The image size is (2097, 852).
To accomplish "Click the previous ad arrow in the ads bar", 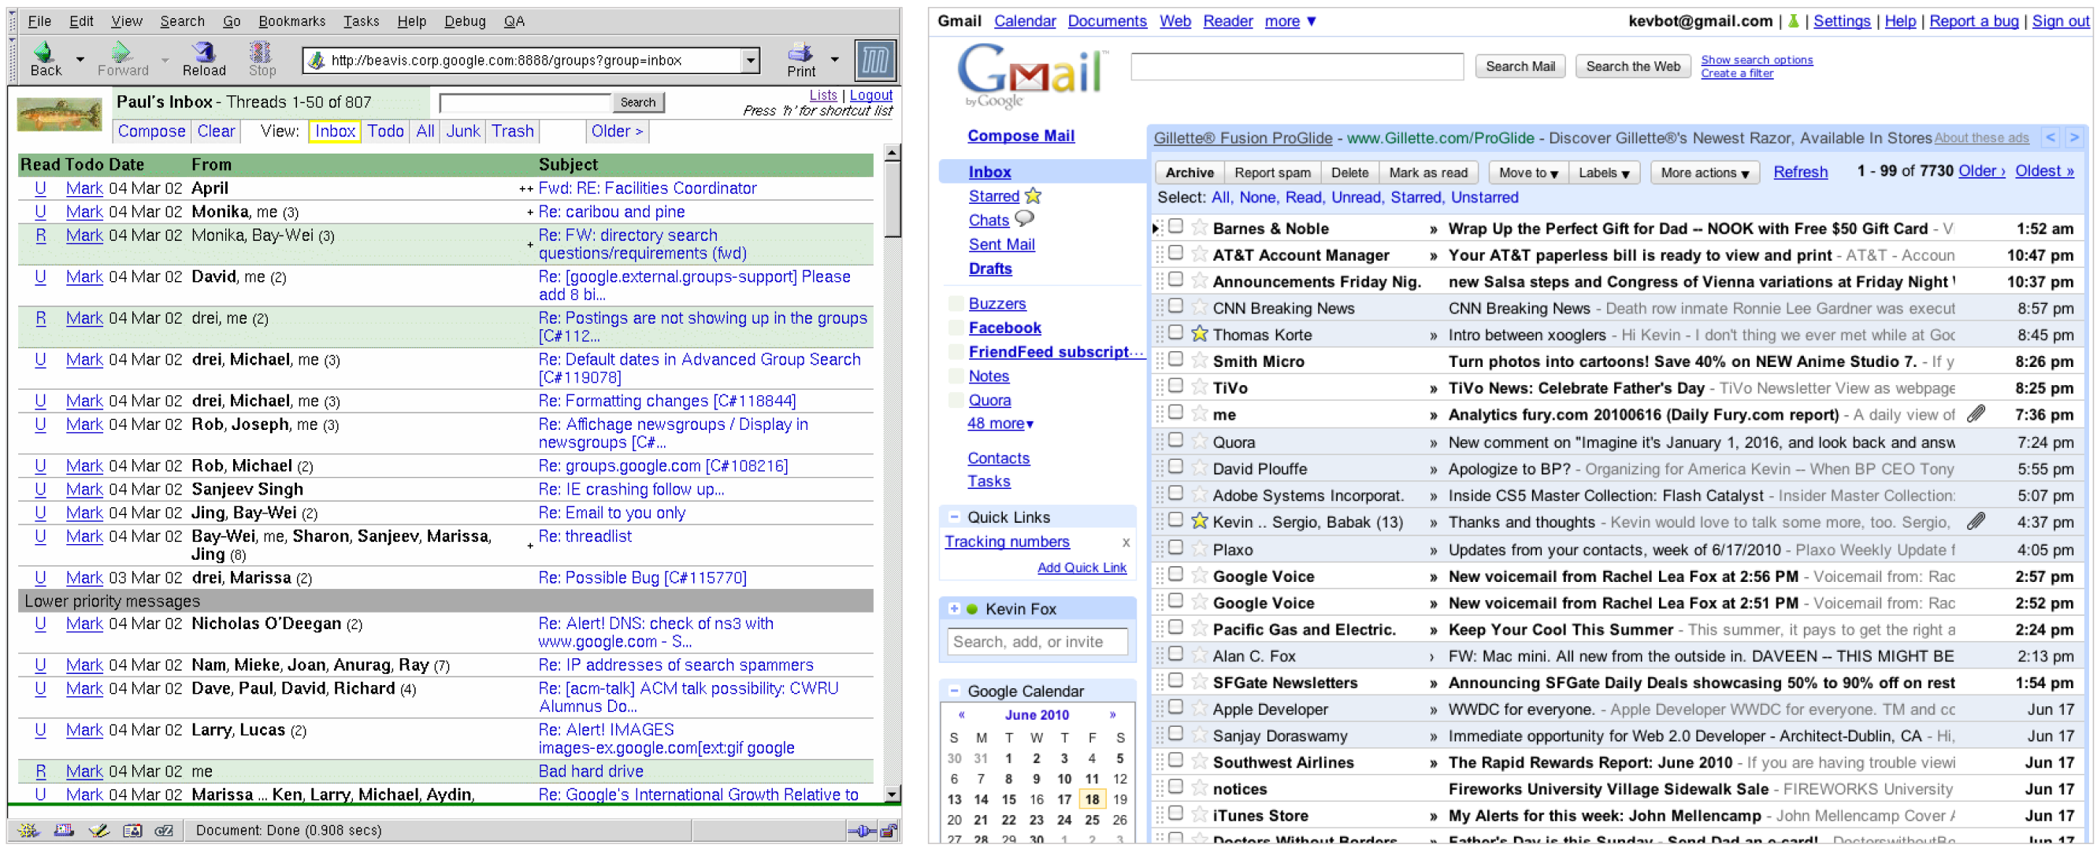I will pos(2051,138).
